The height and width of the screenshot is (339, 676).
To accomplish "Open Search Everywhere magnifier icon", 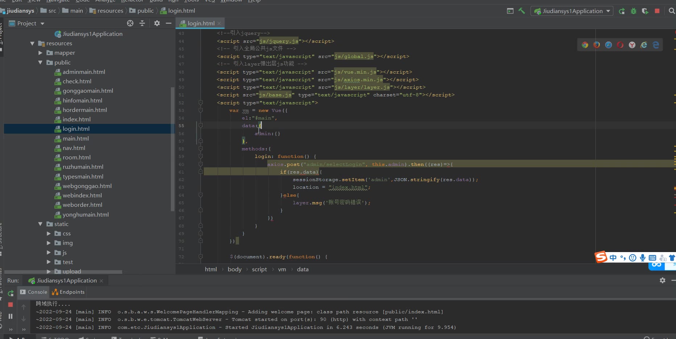I will (x=672, y=11).
